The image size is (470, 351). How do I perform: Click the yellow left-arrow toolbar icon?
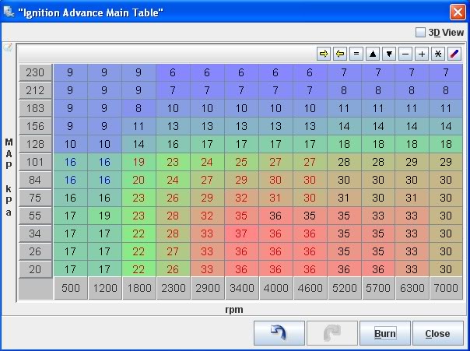(x=340, y=54)
